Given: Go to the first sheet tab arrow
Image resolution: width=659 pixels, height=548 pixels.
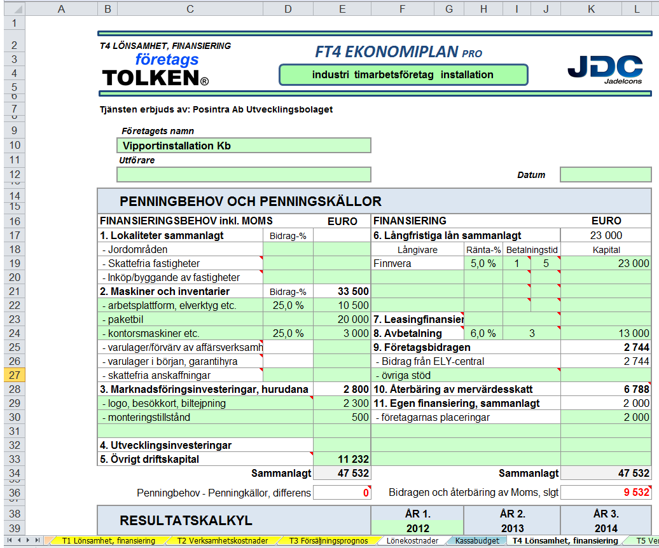Looking at the screenshot, I should (10, 540).
